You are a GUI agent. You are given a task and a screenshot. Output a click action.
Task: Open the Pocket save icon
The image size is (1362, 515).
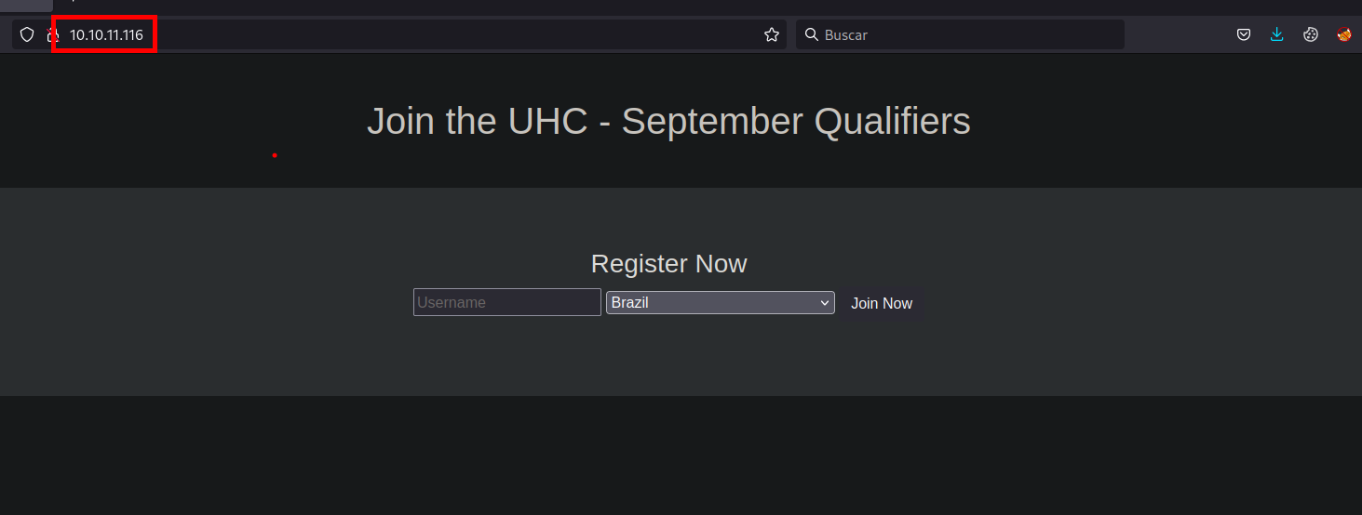click(1243, 34)
